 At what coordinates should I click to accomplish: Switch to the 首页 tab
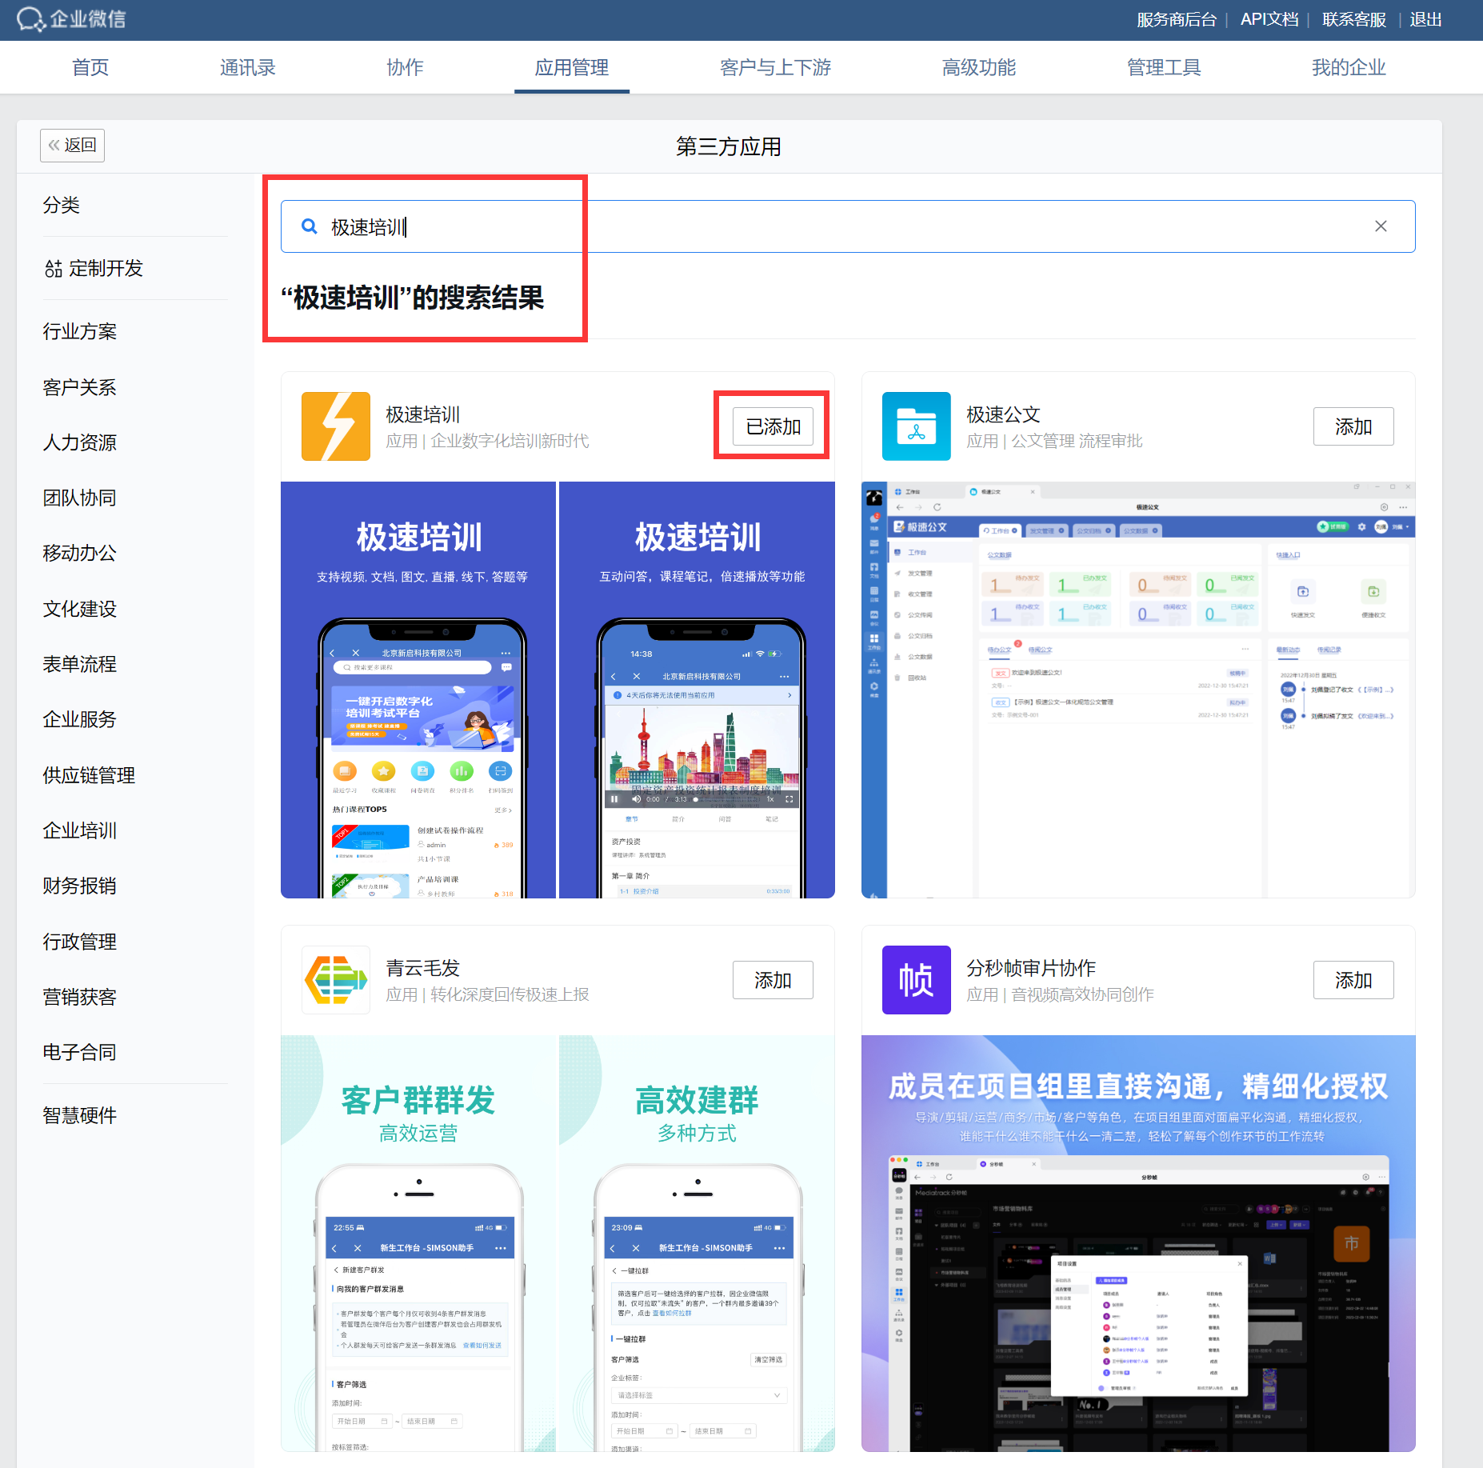pos(90,67)
